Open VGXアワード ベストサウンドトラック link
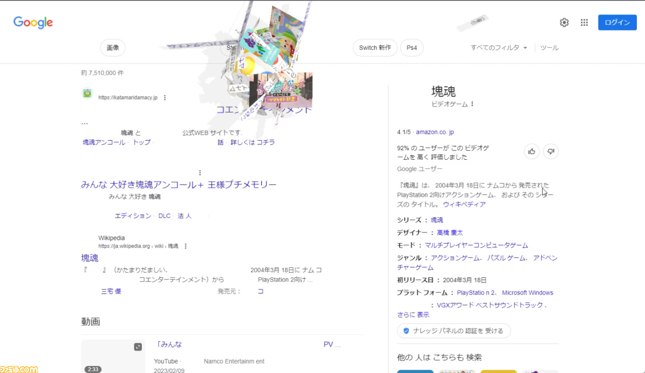 [x=490, y=305]
